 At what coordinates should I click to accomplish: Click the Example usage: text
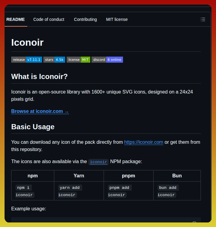click(x=28, y=209)
